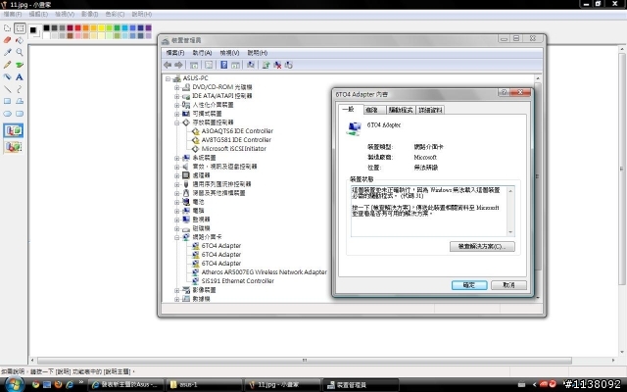Open Paint's 檔案(F) menu
Screen dimensions: 627x392
[x=13, y=14]
